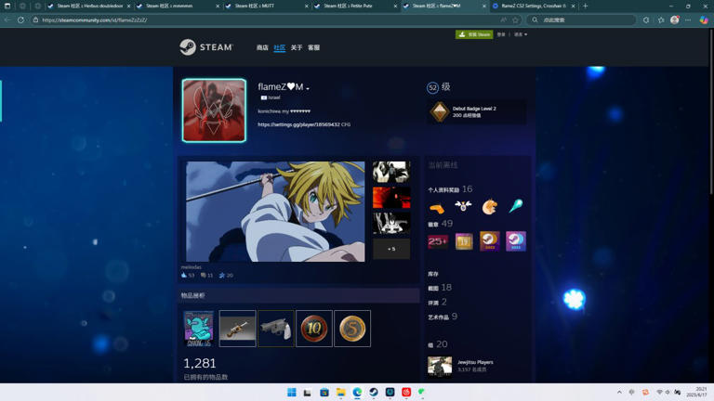Image resolution: width=714 pixels, height=401 pixels.
Task: Open the 关于 about link
Action: pos(297,47)
